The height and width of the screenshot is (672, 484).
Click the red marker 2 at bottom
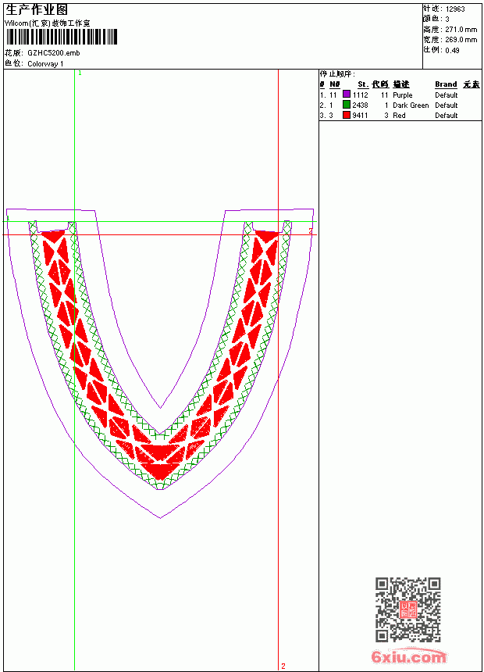[x=283, y=666]
